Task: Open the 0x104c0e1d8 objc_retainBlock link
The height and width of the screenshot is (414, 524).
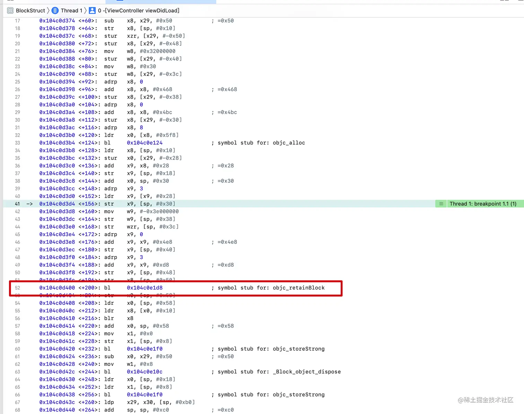Action: coord(145,288)
